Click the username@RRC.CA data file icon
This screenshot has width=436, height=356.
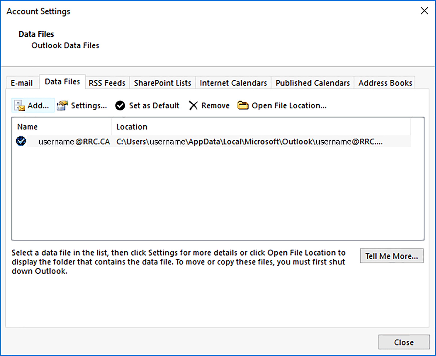(x=21, y=141)
